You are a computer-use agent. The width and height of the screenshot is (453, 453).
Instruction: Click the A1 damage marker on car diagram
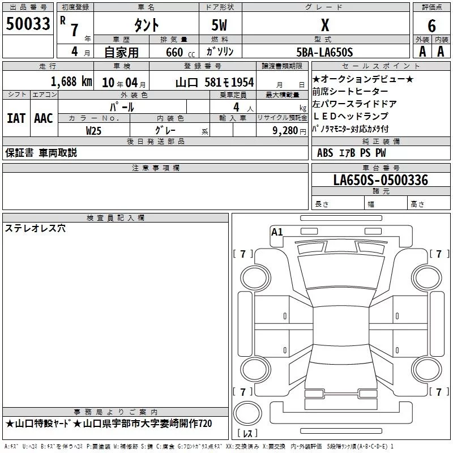(277, 232)
